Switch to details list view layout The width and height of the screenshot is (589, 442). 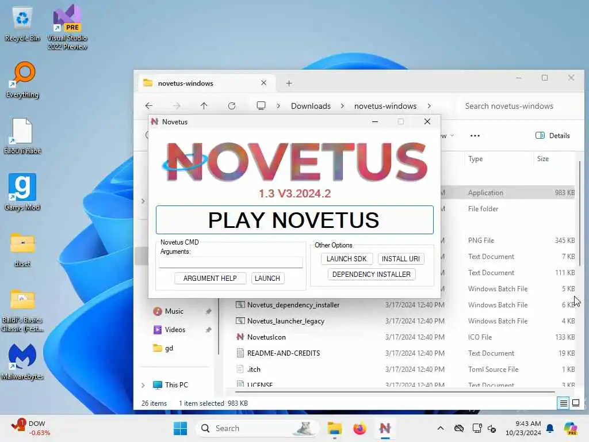[x=564, y=403]
